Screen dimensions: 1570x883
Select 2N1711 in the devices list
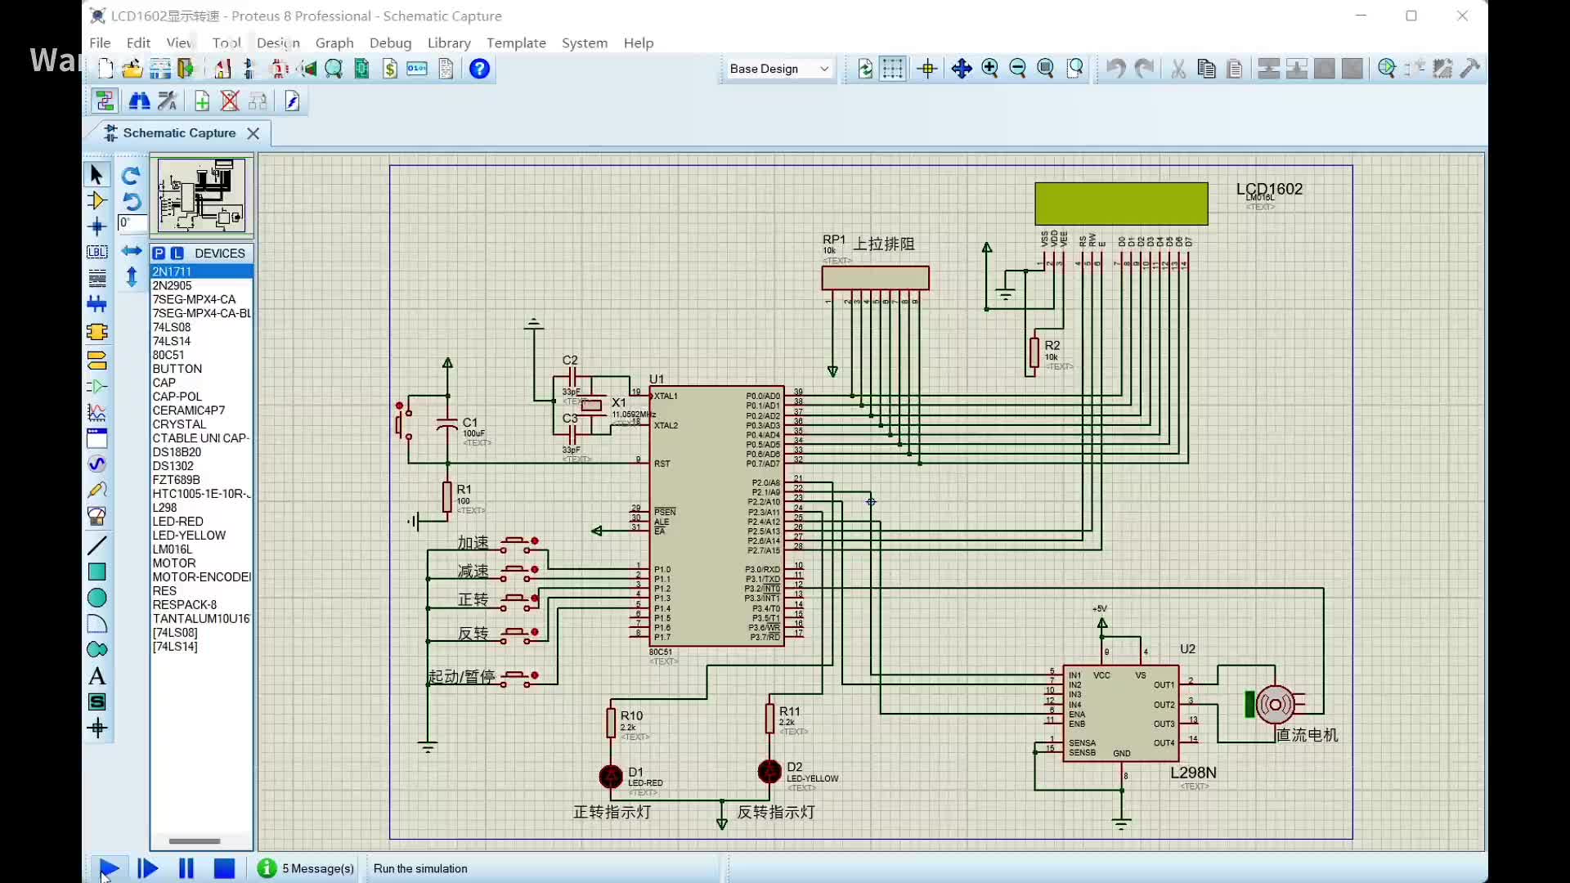pyautogui.click(x=201, y=271)
